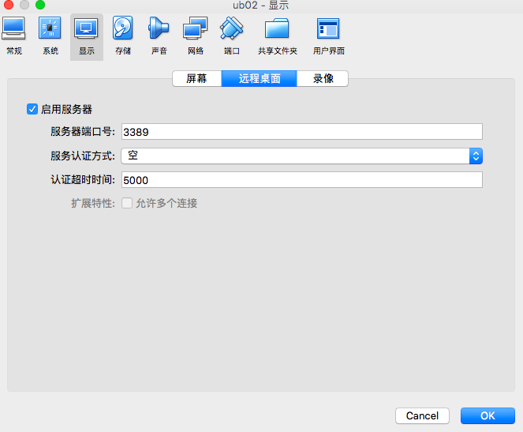Switch to the 录像 tab
This screenshot has width=523, height=432.
pos(323,78)
